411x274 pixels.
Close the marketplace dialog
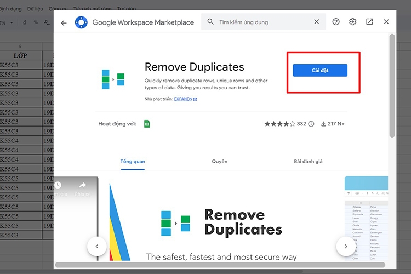tap(386, 22)
